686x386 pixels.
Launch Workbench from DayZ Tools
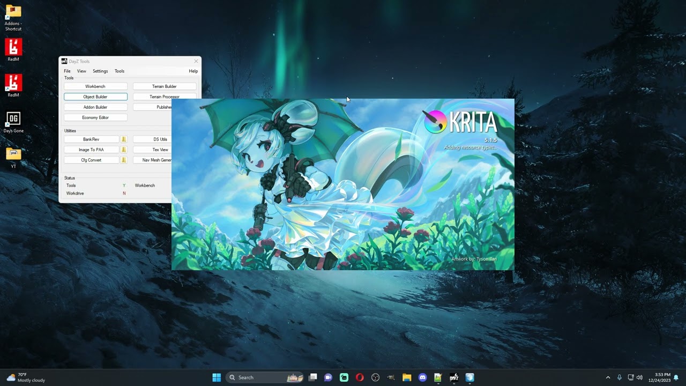tap(95, 86)
